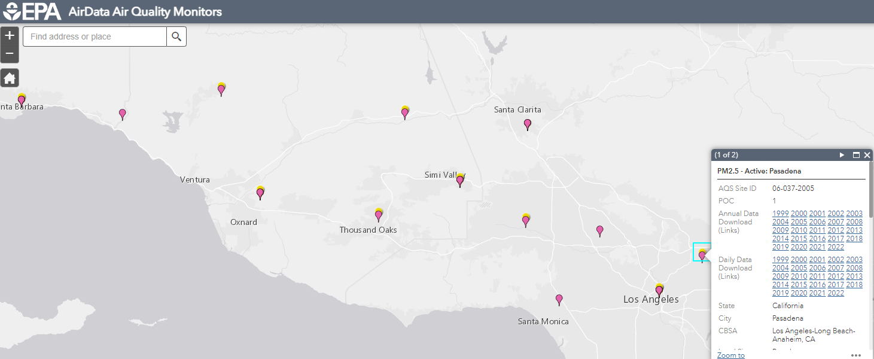The image size is (874, 359).
Task: Select coastal marker east of Santa Barbara
Action: [123, 114]
